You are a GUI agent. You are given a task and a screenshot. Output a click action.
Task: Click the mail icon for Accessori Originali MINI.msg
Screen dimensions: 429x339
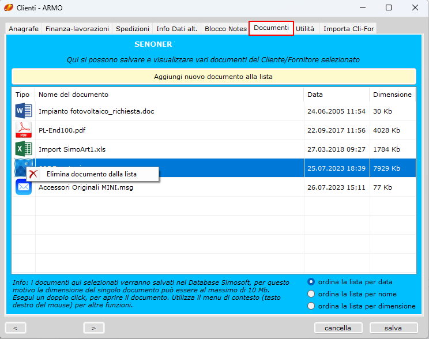(24, 187)
